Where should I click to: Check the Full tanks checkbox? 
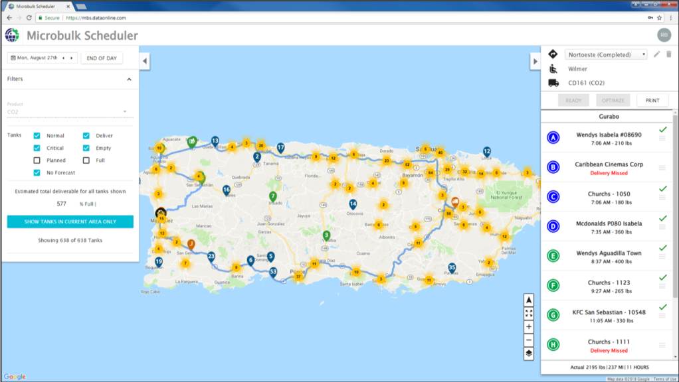pos(86,160)
